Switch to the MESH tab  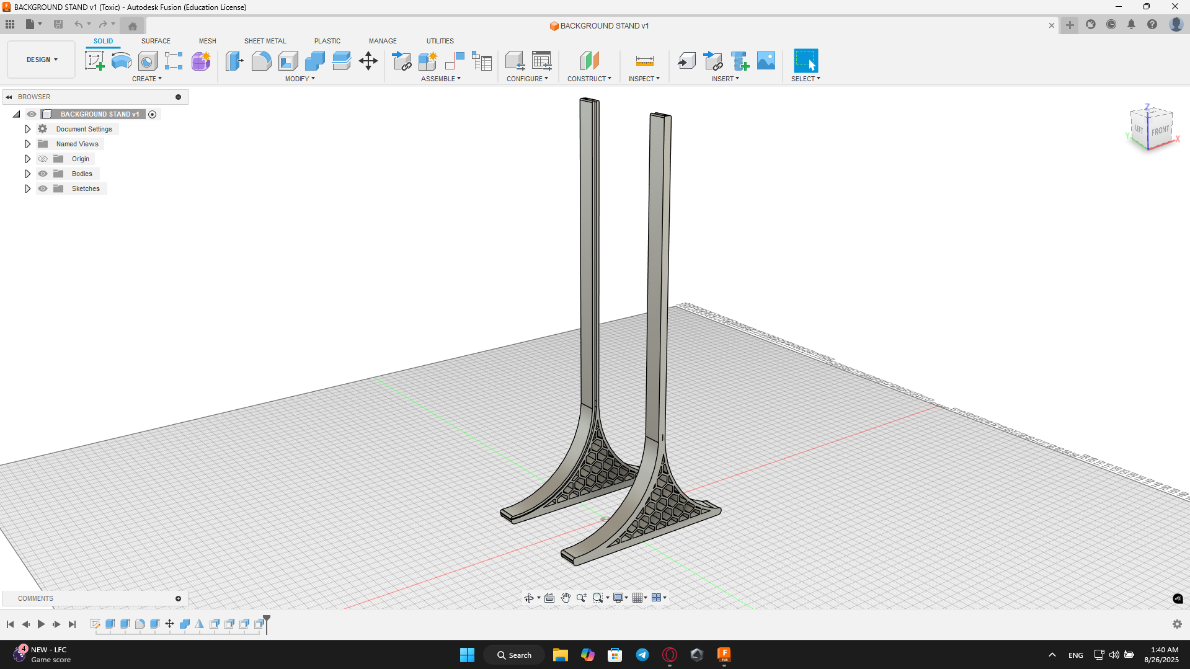tap(208, 41)
